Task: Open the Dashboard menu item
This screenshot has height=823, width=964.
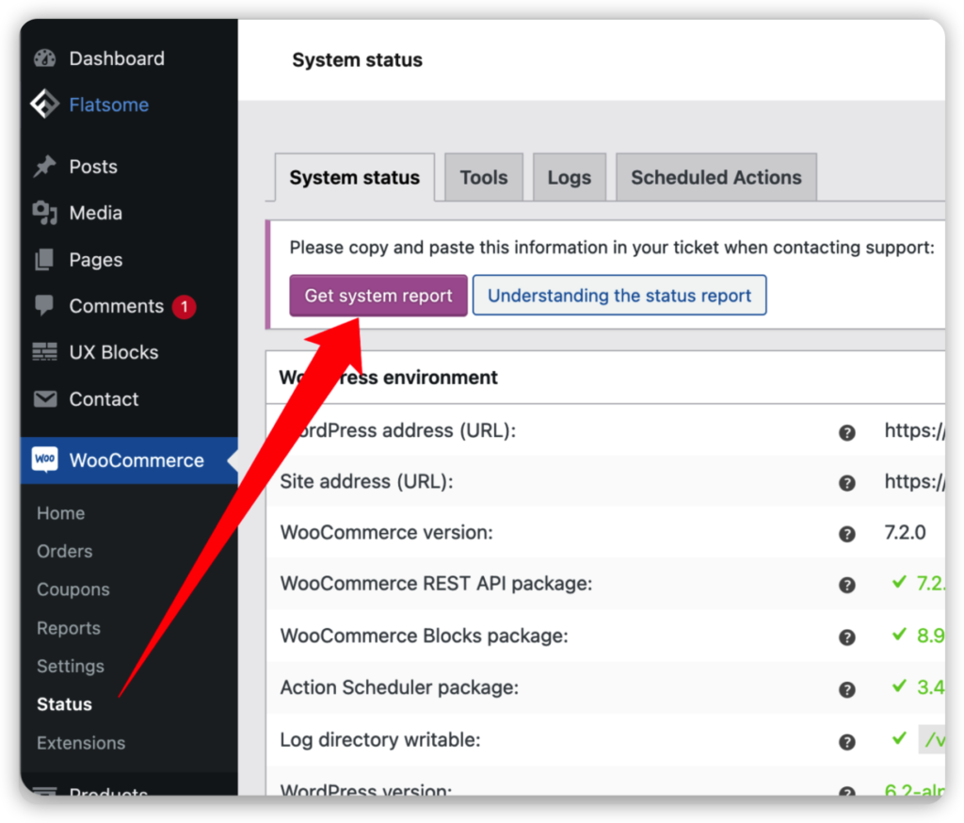Action: [117, 58]
